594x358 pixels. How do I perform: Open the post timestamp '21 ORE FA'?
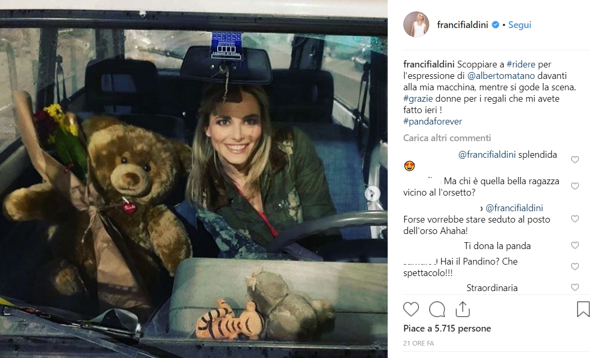click(x=418, y=343)
